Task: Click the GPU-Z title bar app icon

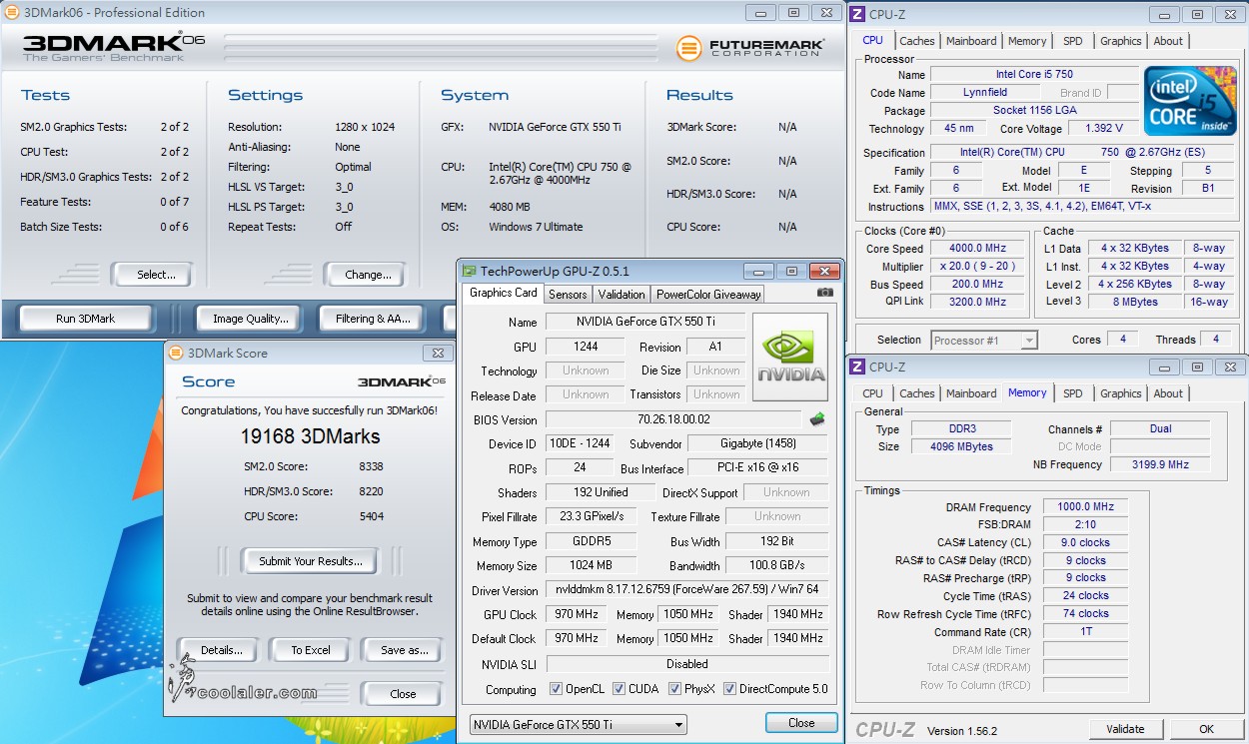Action: click(x=470, y=271)
